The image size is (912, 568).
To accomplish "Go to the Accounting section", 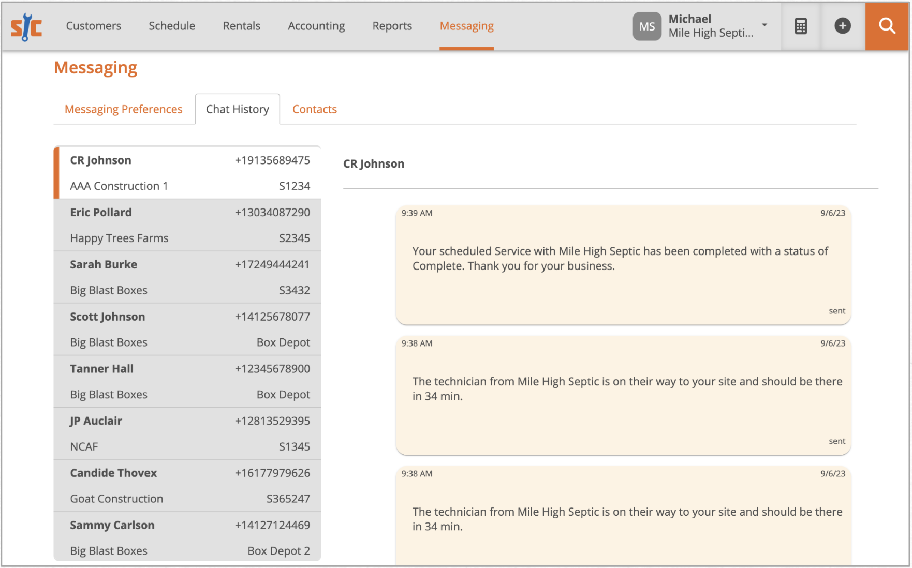I will tap(316, 25).
